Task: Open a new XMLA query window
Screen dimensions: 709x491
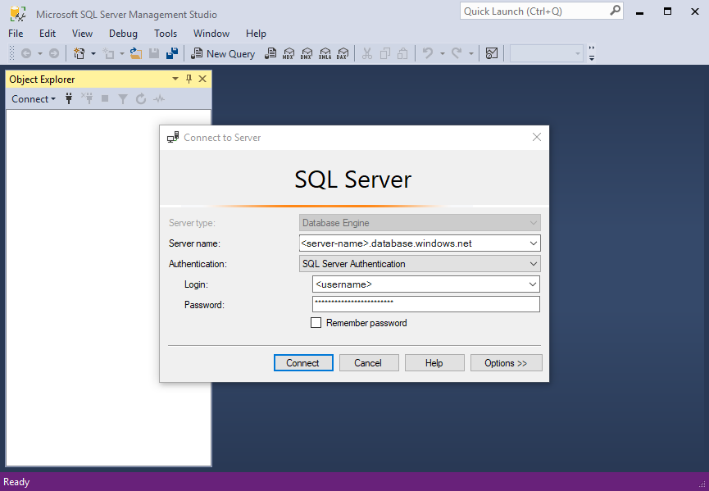Action: click(x=325, y=53)
